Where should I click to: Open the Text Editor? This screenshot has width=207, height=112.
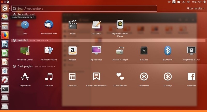[x=96, y=25]
